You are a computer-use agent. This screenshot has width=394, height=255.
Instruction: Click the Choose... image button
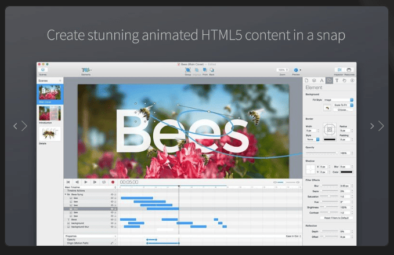[x=343, y=110]
